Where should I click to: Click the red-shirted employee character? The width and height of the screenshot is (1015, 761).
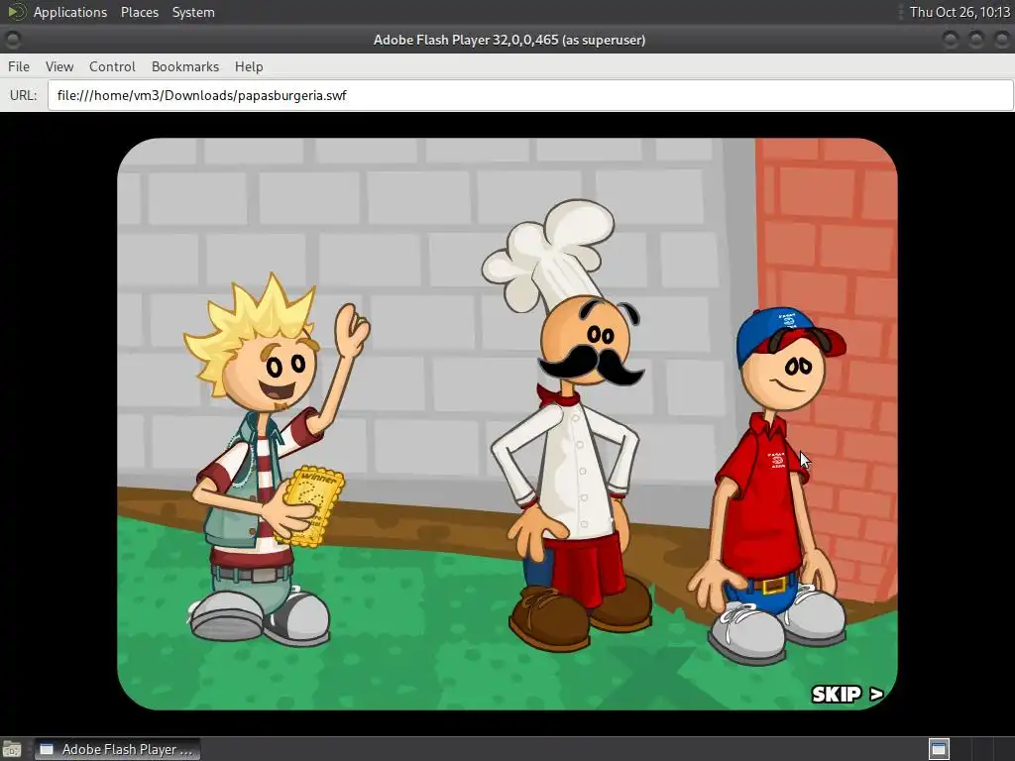tap(768, 486)
